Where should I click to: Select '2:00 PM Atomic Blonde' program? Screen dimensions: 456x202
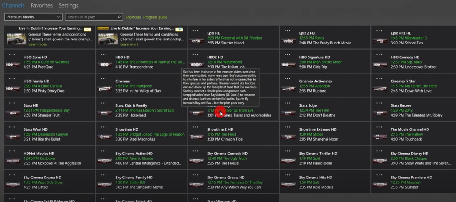tap(134, 158)
